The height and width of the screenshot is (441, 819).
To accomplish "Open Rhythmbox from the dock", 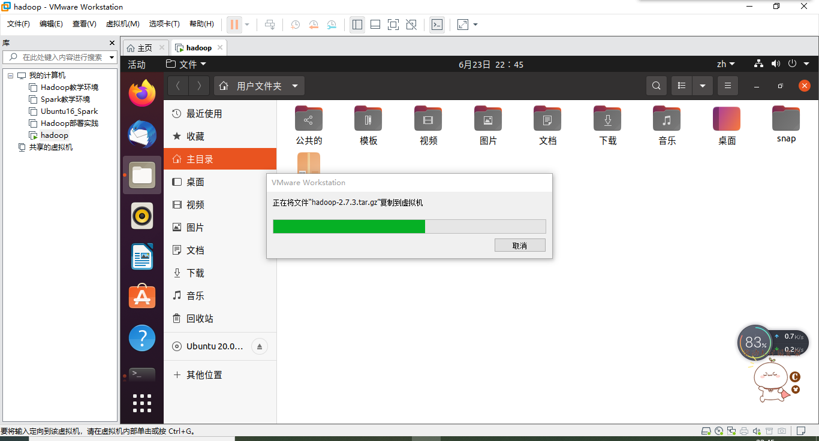I will 142,216.
